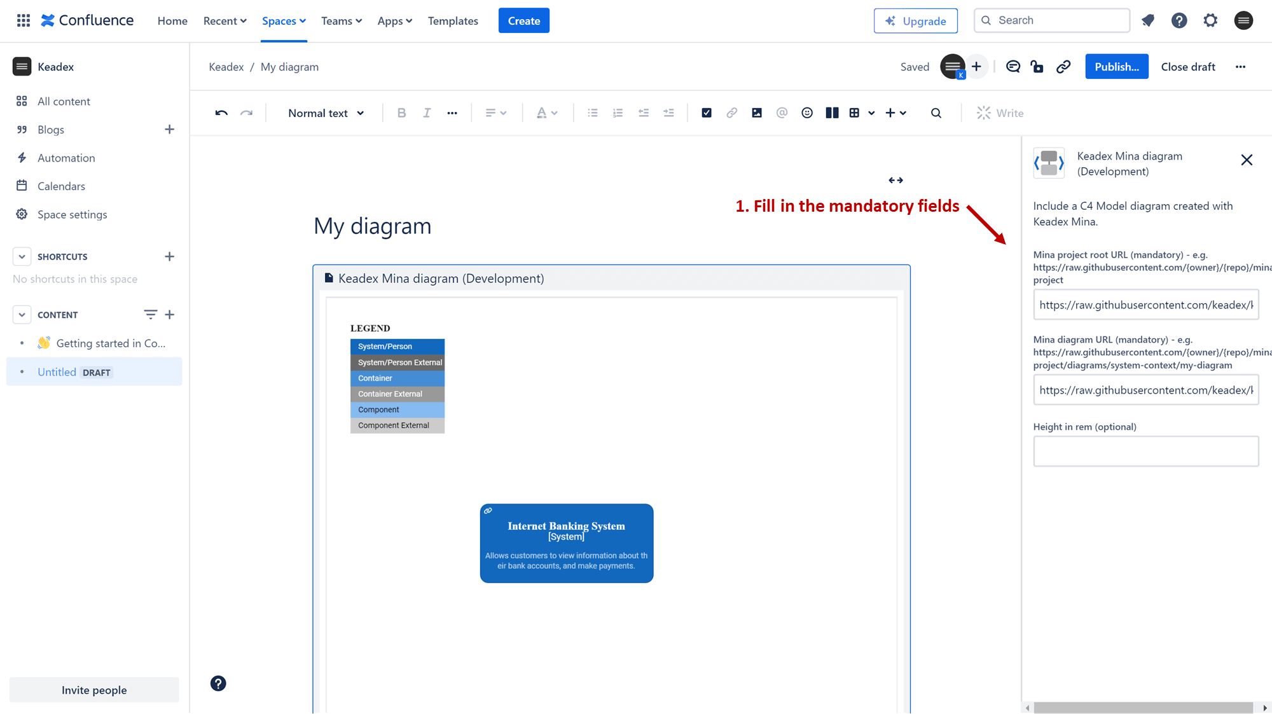
Task: Collapse the Shortcuts section
Action: coord(22,257)
